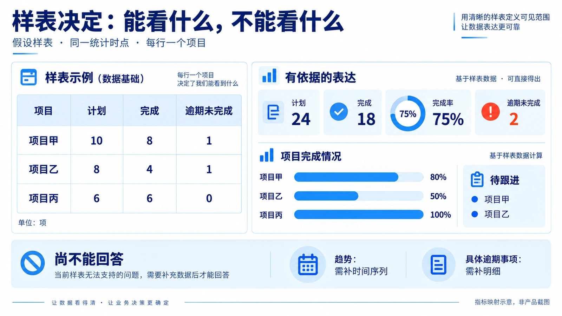
Task: Click the 计划 column header in the table
Action: [x=97, y=111]
